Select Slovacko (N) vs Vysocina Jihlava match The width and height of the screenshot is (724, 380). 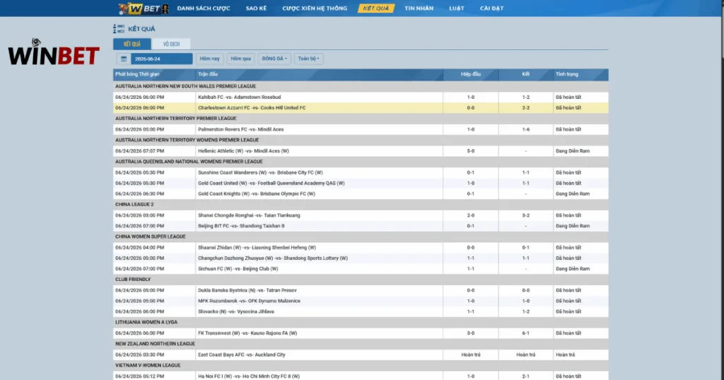pyautogui.click(x=361, y=311)
